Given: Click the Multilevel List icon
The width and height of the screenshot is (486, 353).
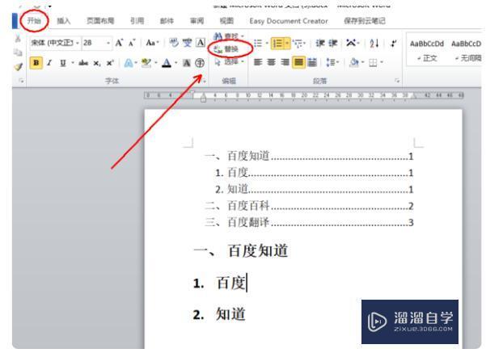Looking at the screenshot, I should click(298, 44).
